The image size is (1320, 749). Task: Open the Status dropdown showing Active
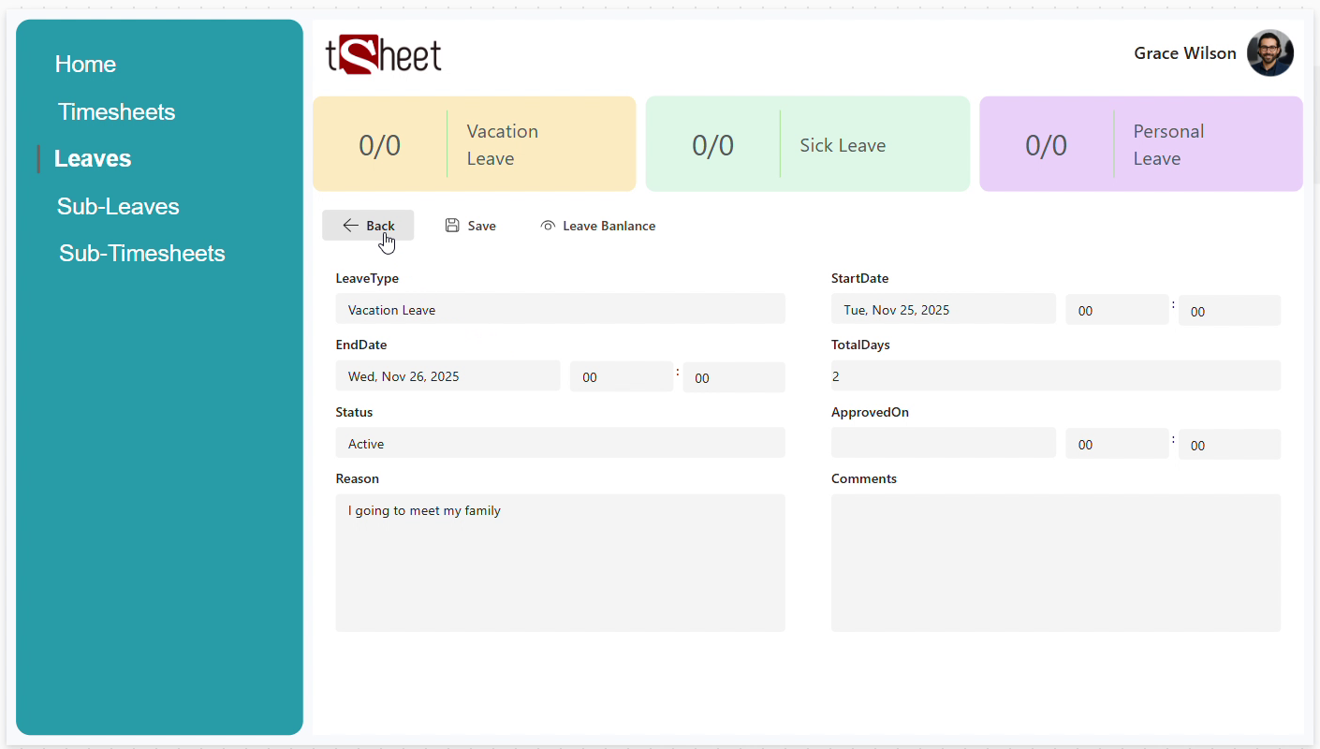560,444
